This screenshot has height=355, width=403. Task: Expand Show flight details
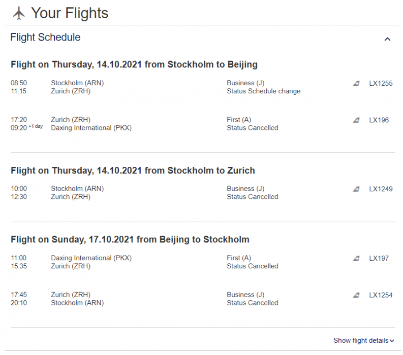[363, 340]
